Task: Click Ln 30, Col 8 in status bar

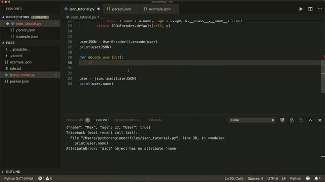Action: point(234,178)
